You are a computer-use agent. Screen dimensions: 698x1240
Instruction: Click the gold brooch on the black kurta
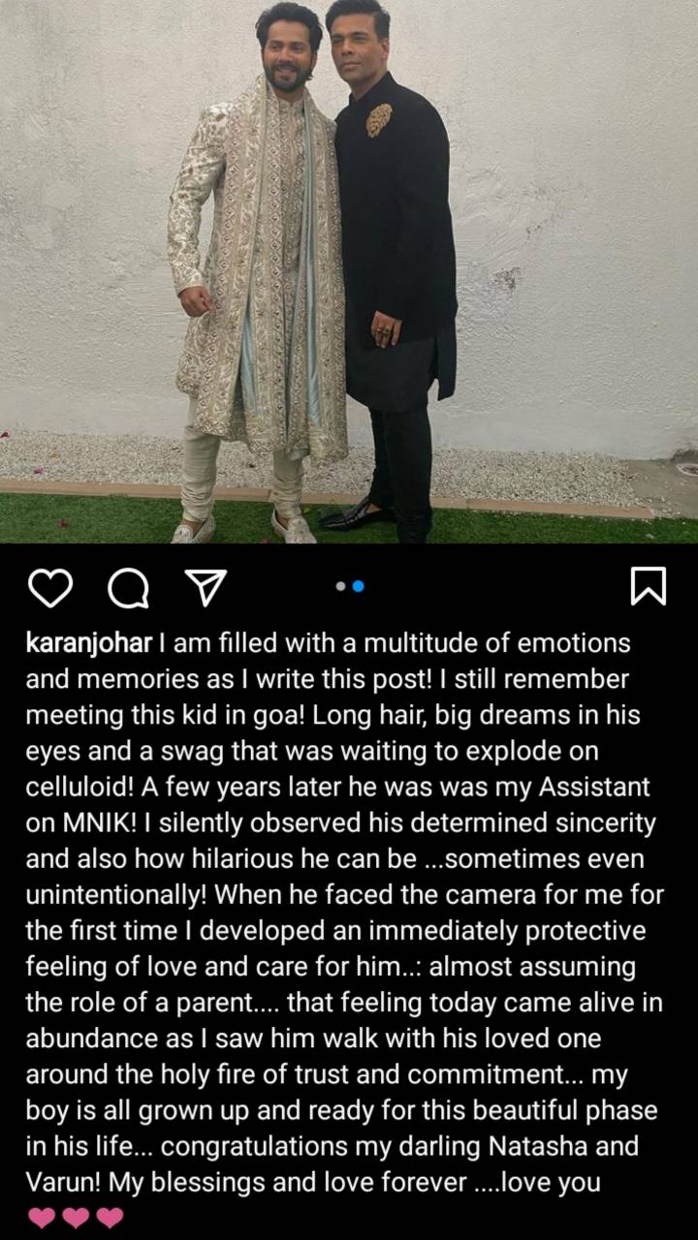coord(379,119)
